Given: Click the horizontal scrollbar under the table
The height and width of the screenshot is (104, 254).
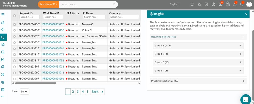Looking at the screenshot, I should 36,83.
